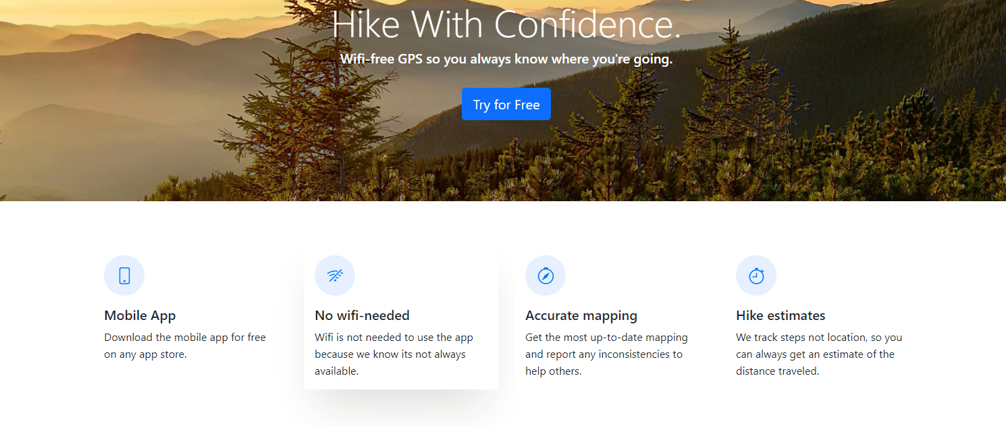
Task: Click the Try for Free button
Action: (506, 104)
